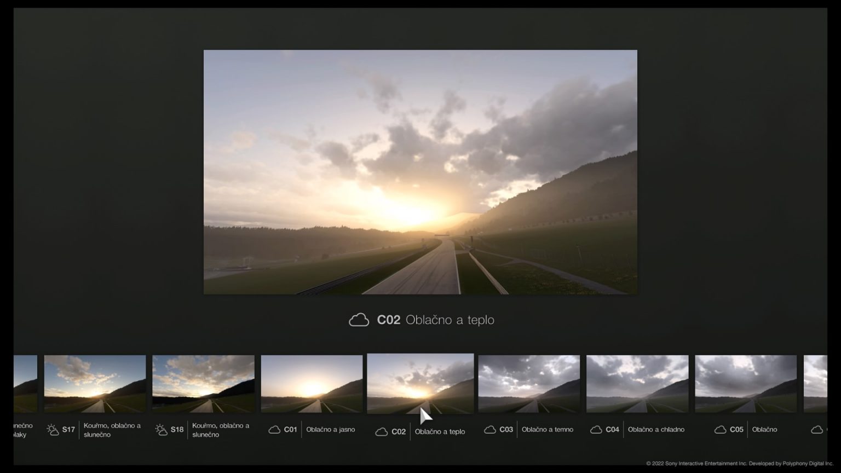The width and height of the screenshot is (841, 473).
Task: Select the S17 weather preset thumbnail
Action: click(95, 384)
